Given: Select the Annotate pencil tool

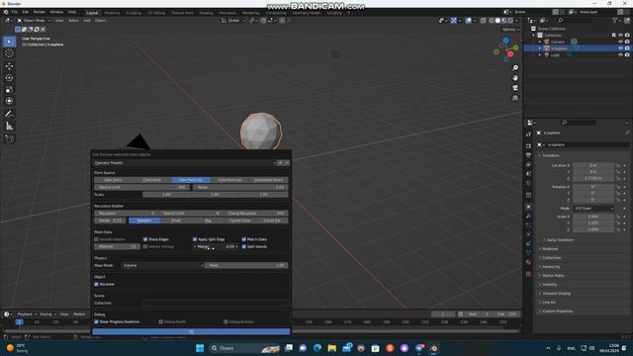Looking at the screenshot, I should pyautogui.click(x=9, y=115).
